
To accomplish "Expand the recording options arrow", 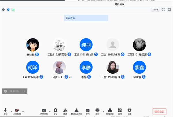I will tap(104, 112).
